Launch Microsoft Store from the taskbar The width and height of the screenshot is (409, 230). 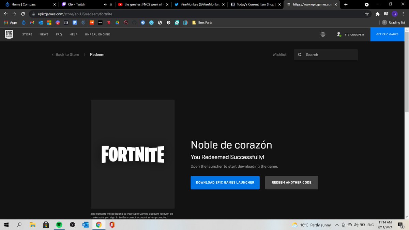click(x=45, y=225)
